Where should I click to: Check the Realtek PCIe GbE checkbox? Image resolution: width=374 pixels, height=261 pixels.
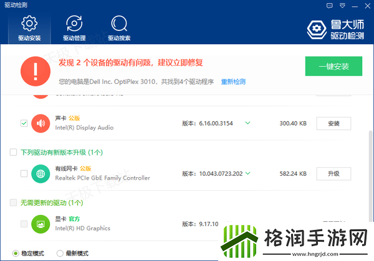tap(24, 173)
